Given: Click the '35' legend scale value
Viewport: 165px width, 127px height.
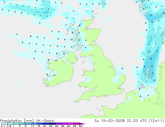Looking at the screenshot, I should (62, 126).
